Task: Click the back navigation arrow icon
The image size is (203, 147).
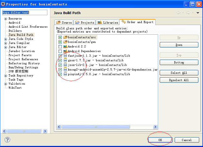Action: pos(179,13)
